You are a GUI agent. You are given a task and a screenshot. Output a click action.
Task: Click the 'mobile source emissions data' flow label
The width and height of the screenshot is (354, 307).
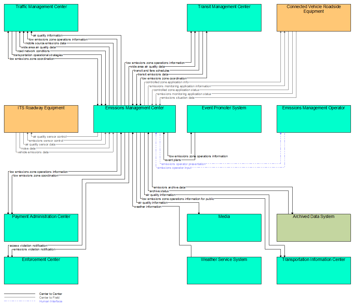point(45,43)
